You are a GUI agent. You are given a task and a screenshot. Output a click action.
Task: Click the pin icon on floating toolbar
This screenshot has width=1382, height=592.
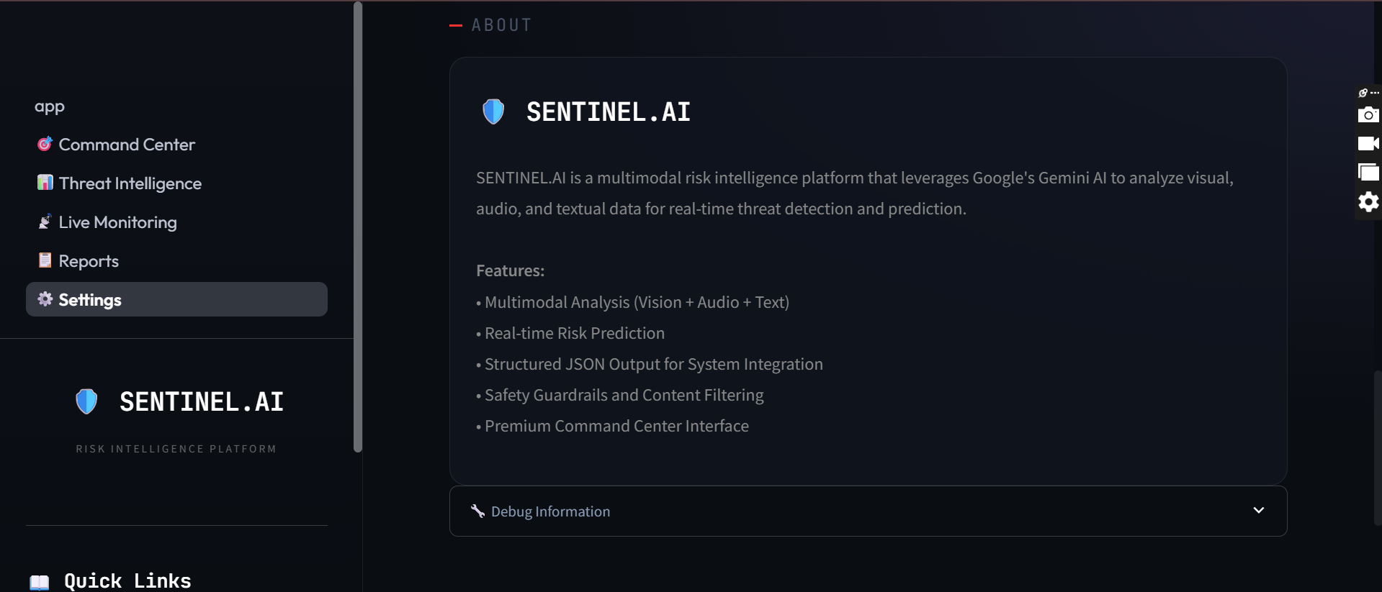[x=1363, y=93]
